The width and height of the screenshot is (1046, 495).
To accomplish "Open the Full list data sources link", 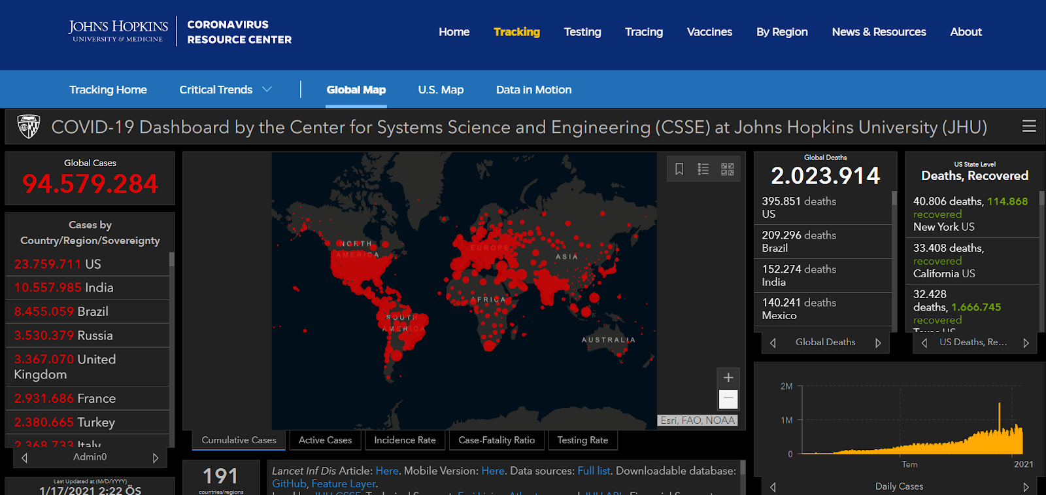I will (594, 471).
